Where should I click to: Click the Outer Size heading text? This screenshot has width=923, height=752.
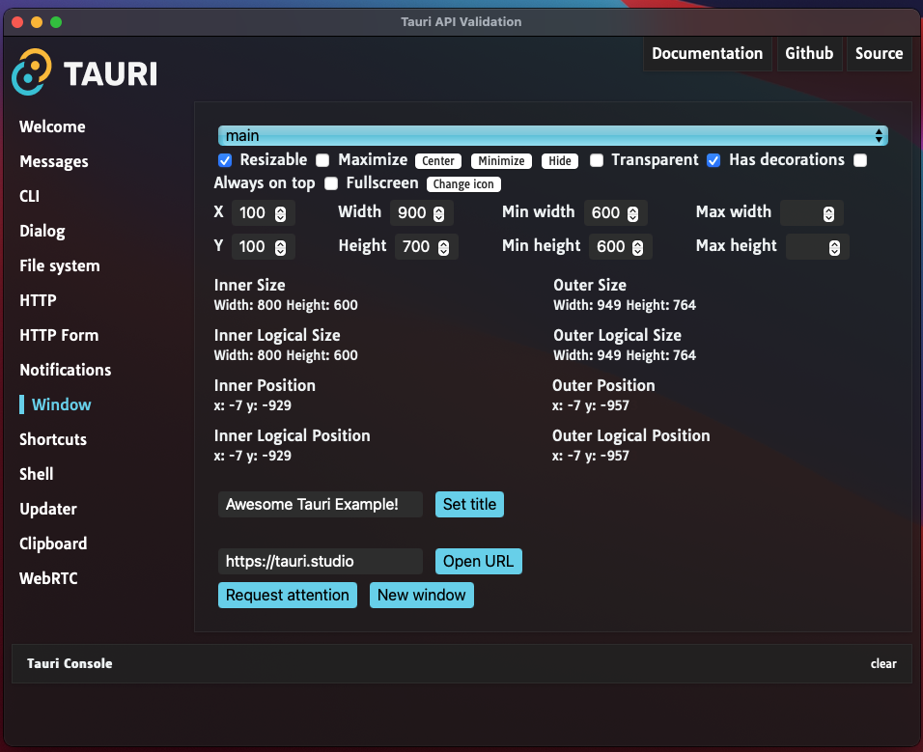point(589,285)
